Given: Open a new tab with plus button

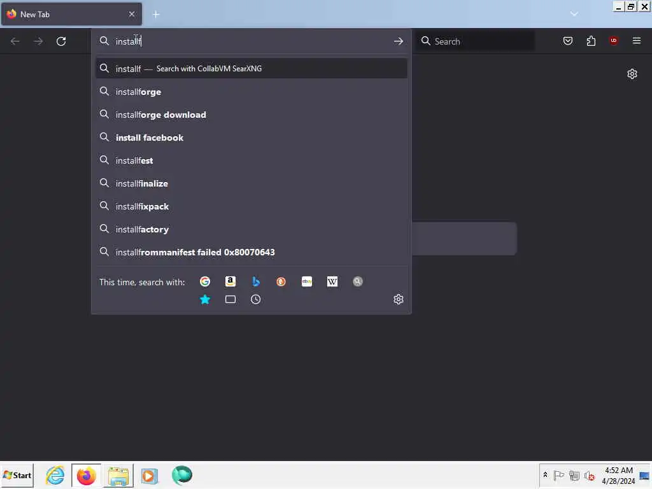Looking at the screenshot, I should point(156,15).
